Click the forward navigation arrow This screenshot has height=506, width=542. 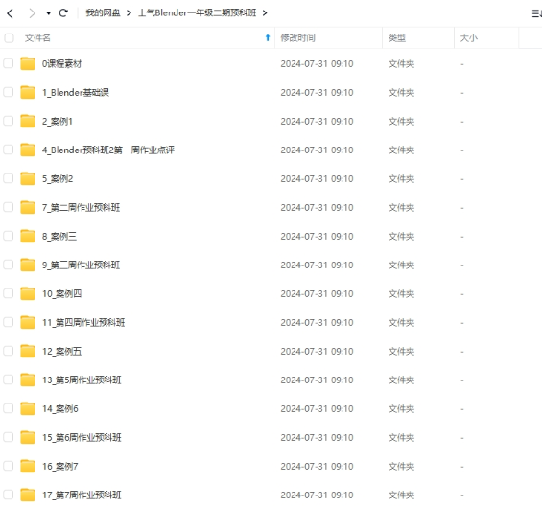(x=33, y=13)
